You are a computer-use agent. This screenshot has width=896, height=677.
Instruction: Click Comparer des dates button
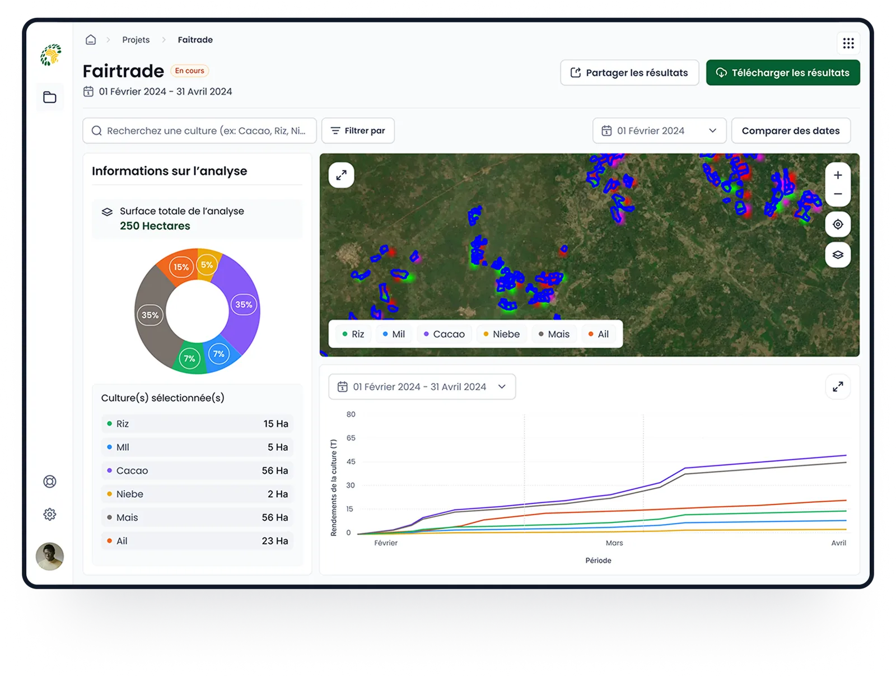pyautogui.click(x=791, y=130)
